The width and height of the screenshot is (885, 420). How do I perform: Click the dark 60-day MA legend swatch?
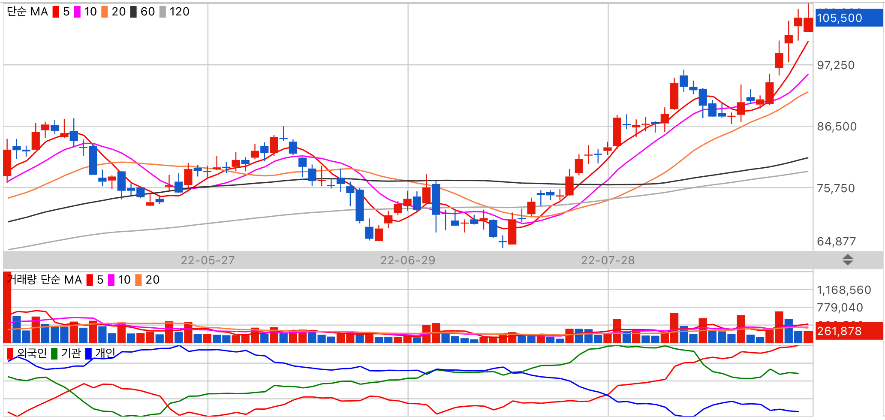point(133,12)
